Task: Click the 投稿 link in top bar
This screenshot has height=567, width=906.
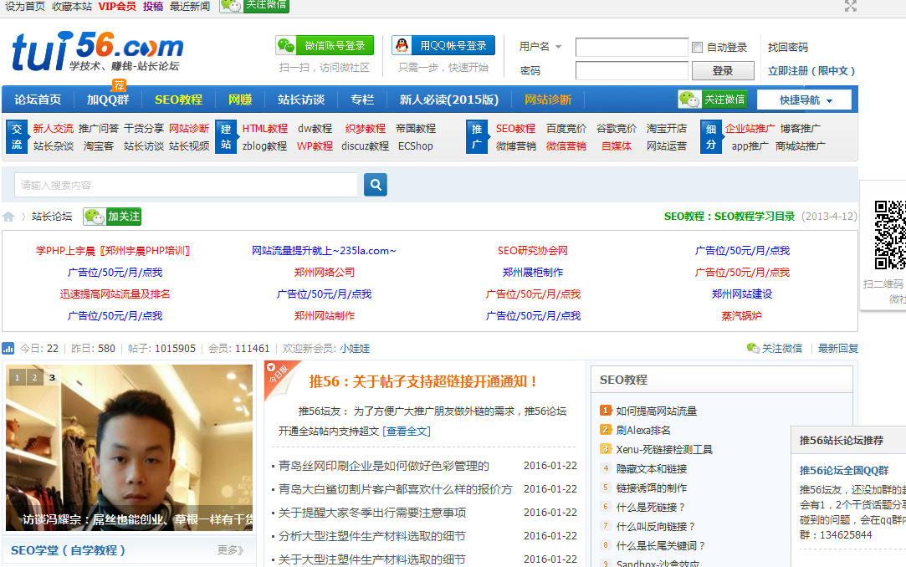Action: pos(153,7)
